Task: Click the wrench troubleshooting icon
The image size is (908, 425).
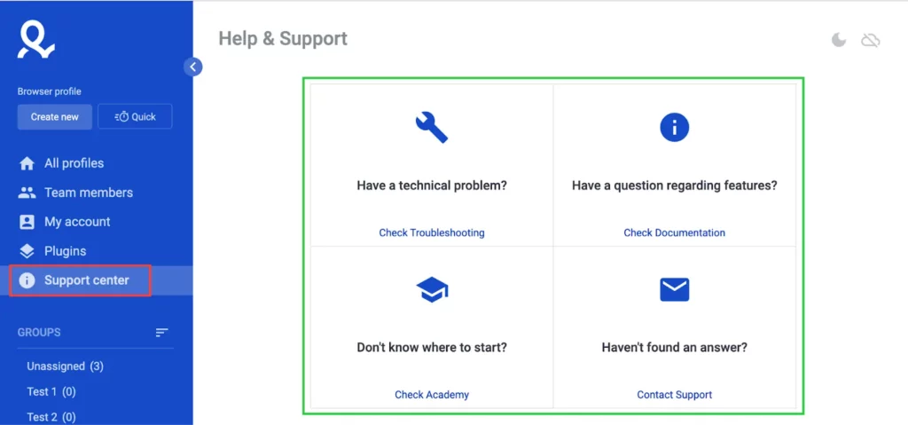Action: tap(432, 128)
